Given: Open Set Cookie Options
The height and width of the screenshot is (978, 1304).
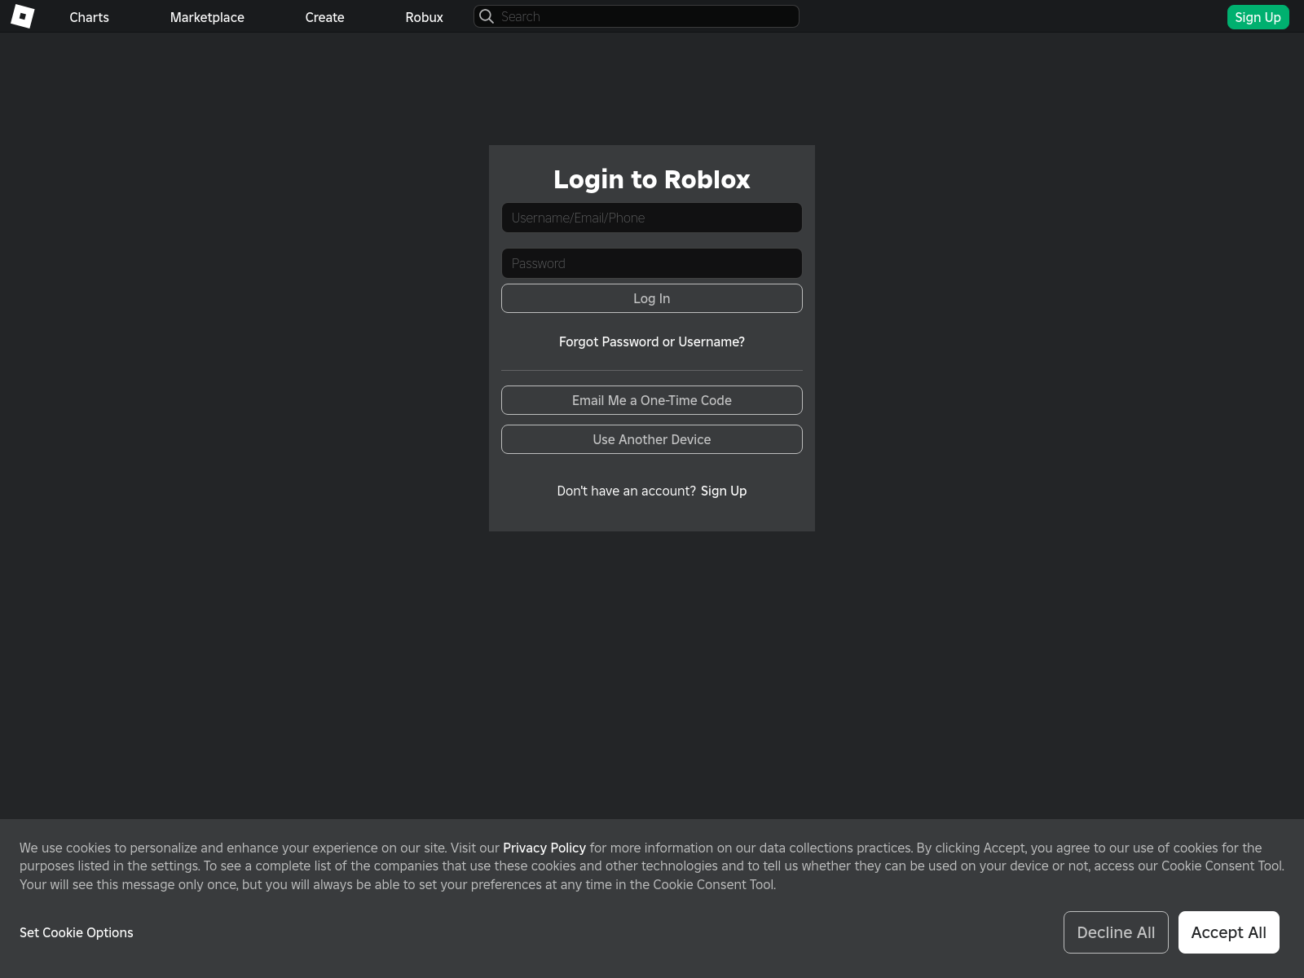Looking at the screenshot, I should click(x=77, y=932).
